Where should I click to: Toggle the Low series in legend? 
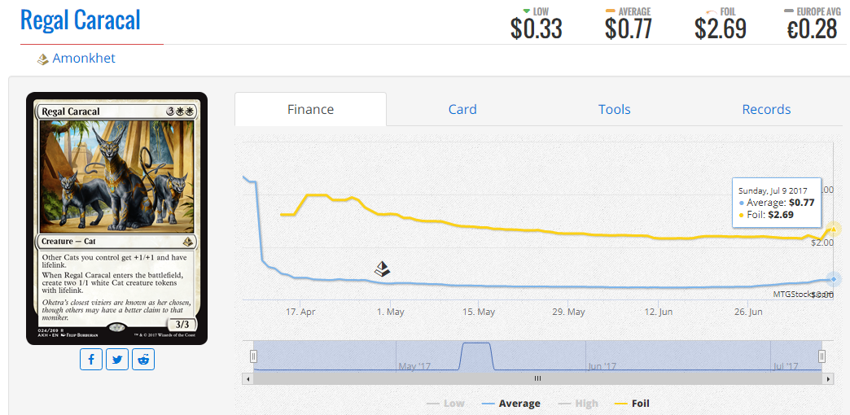point(445,403)
